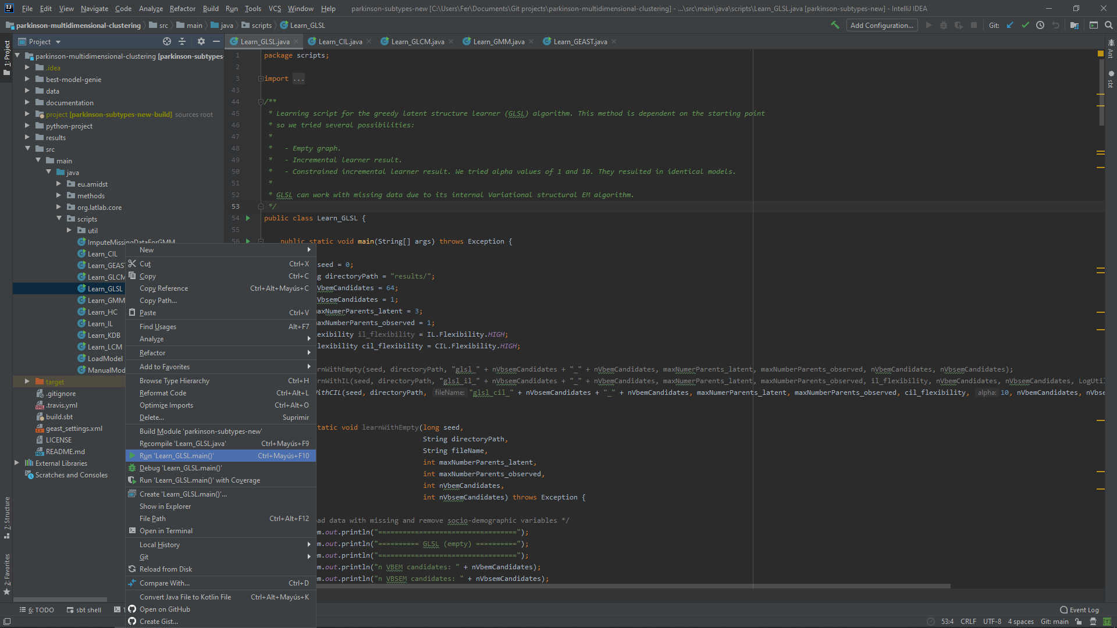Click the Debug toolbar bug icon
Screen dimensions: 1117x628
[x=944, y=25]
